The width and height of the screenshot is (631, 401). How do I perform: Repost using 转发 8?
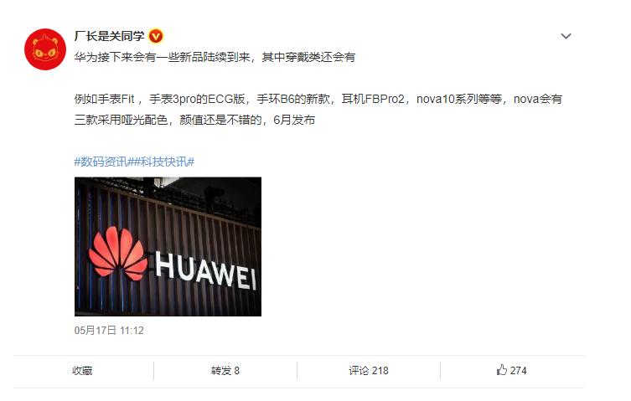coord(225,370)
